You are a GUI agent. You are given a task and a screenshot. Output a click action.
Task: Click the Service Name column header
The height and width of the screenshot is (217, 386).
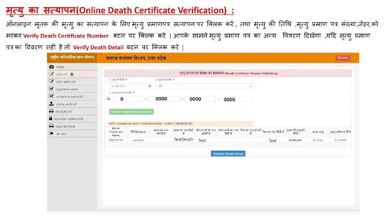pyautogui.click(x=116, y=132)
